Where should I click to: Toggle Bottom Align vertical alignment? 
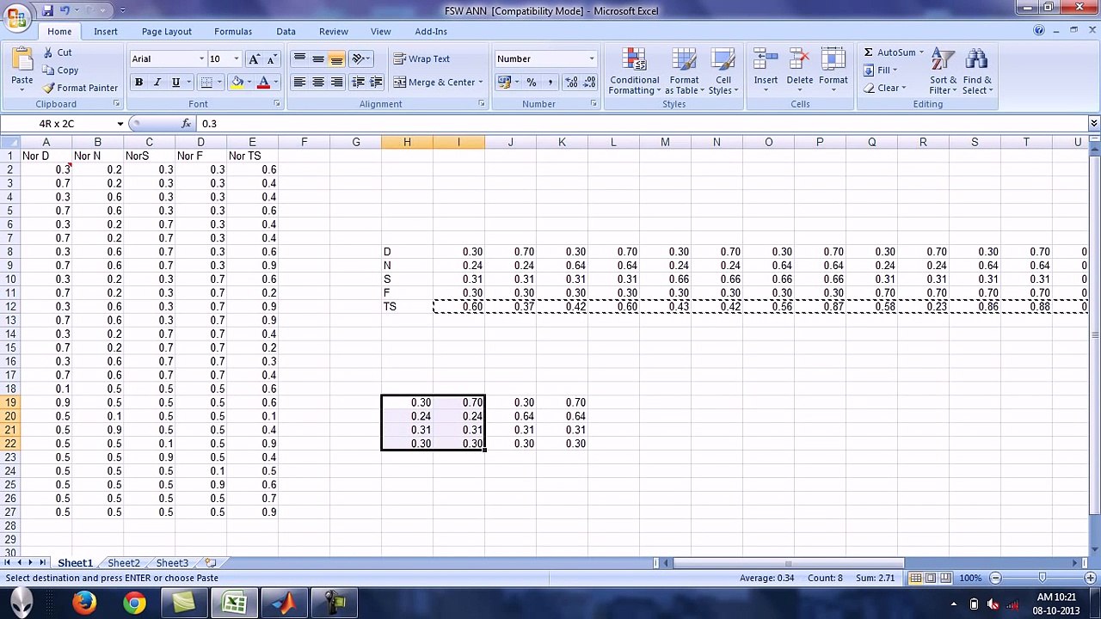click(x=336, y=59)
